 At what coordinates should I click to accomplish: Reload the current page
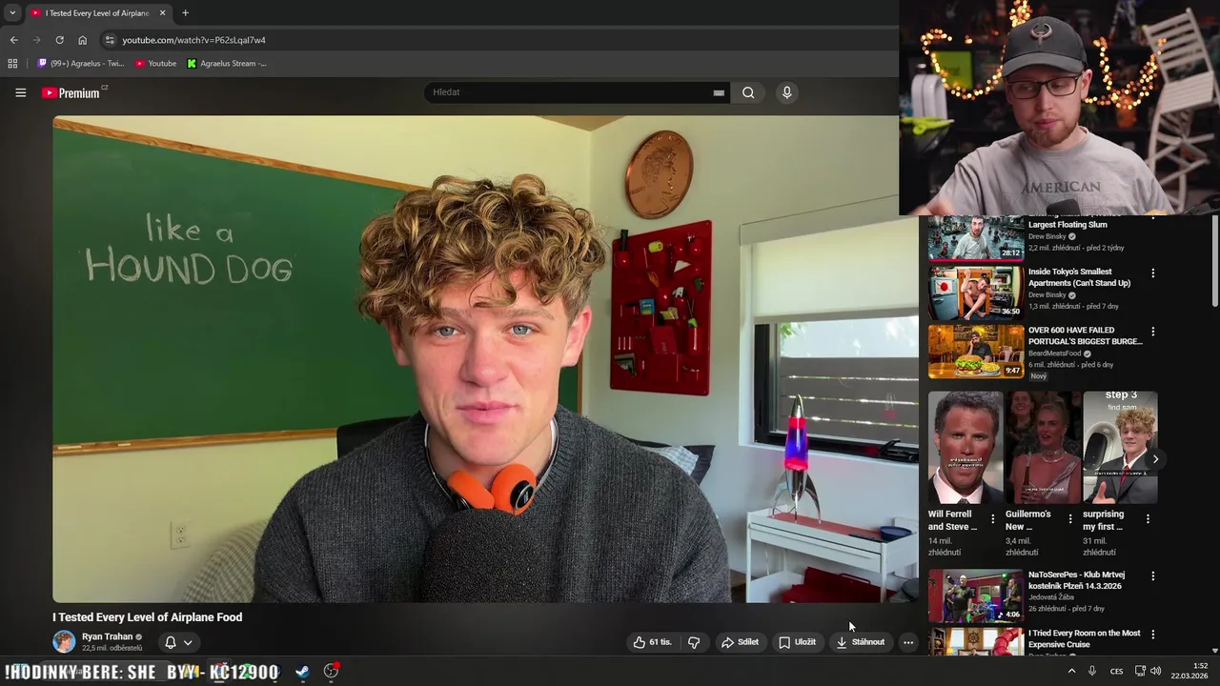pos(59,40)
